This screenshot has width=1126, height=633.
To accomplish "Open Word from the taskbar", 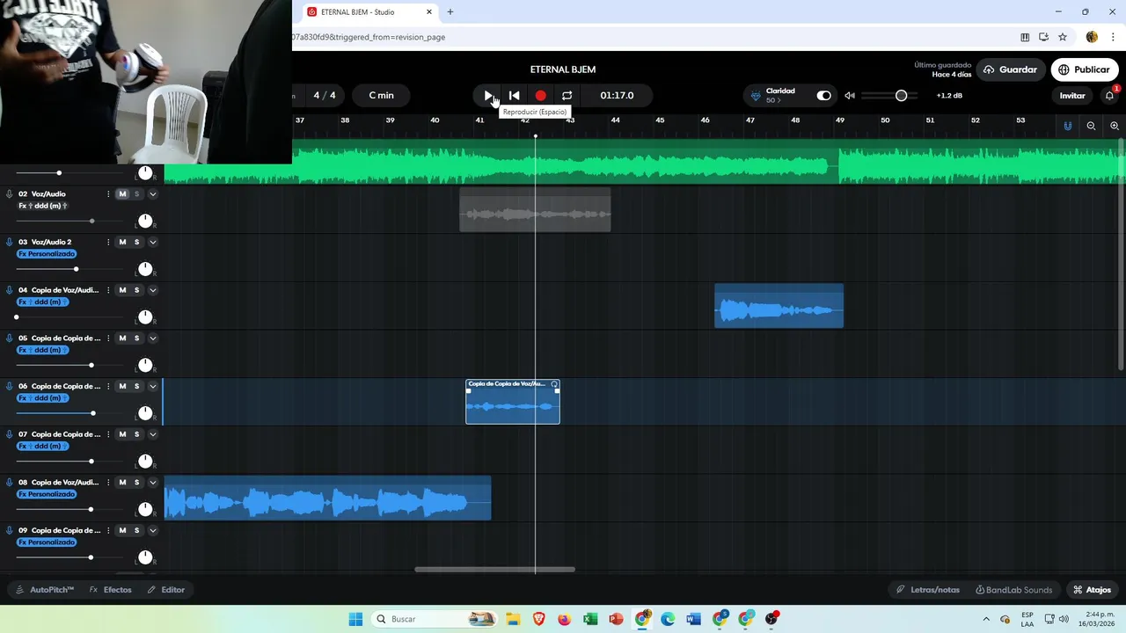I will [x=694, y=619].
